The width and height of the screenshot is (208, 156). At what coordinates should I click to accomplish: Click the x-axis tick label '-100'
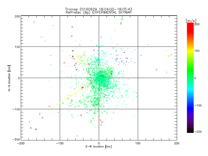coord(60,143)
